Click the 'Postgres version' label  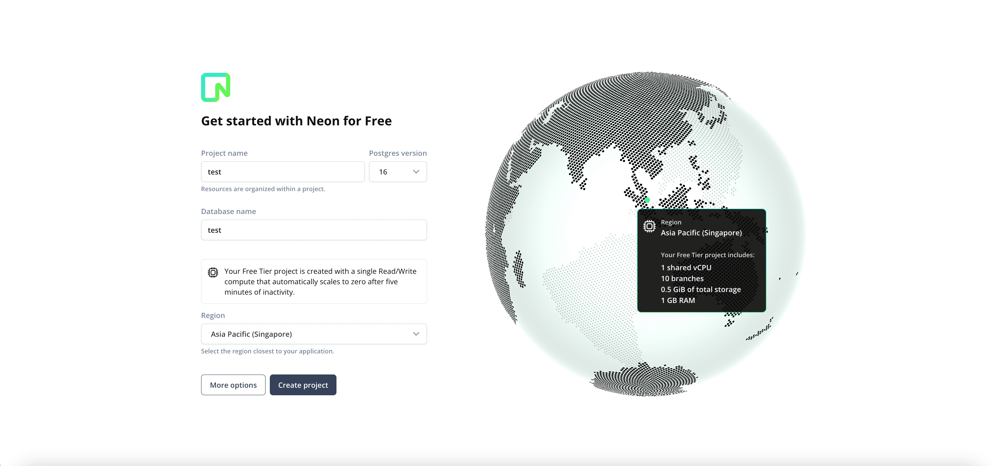(x=398, y=153)
